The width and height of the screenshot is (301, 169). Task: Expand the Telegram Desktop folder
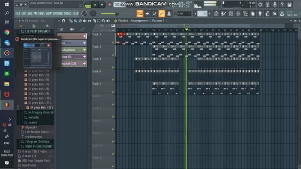point(35,142)
